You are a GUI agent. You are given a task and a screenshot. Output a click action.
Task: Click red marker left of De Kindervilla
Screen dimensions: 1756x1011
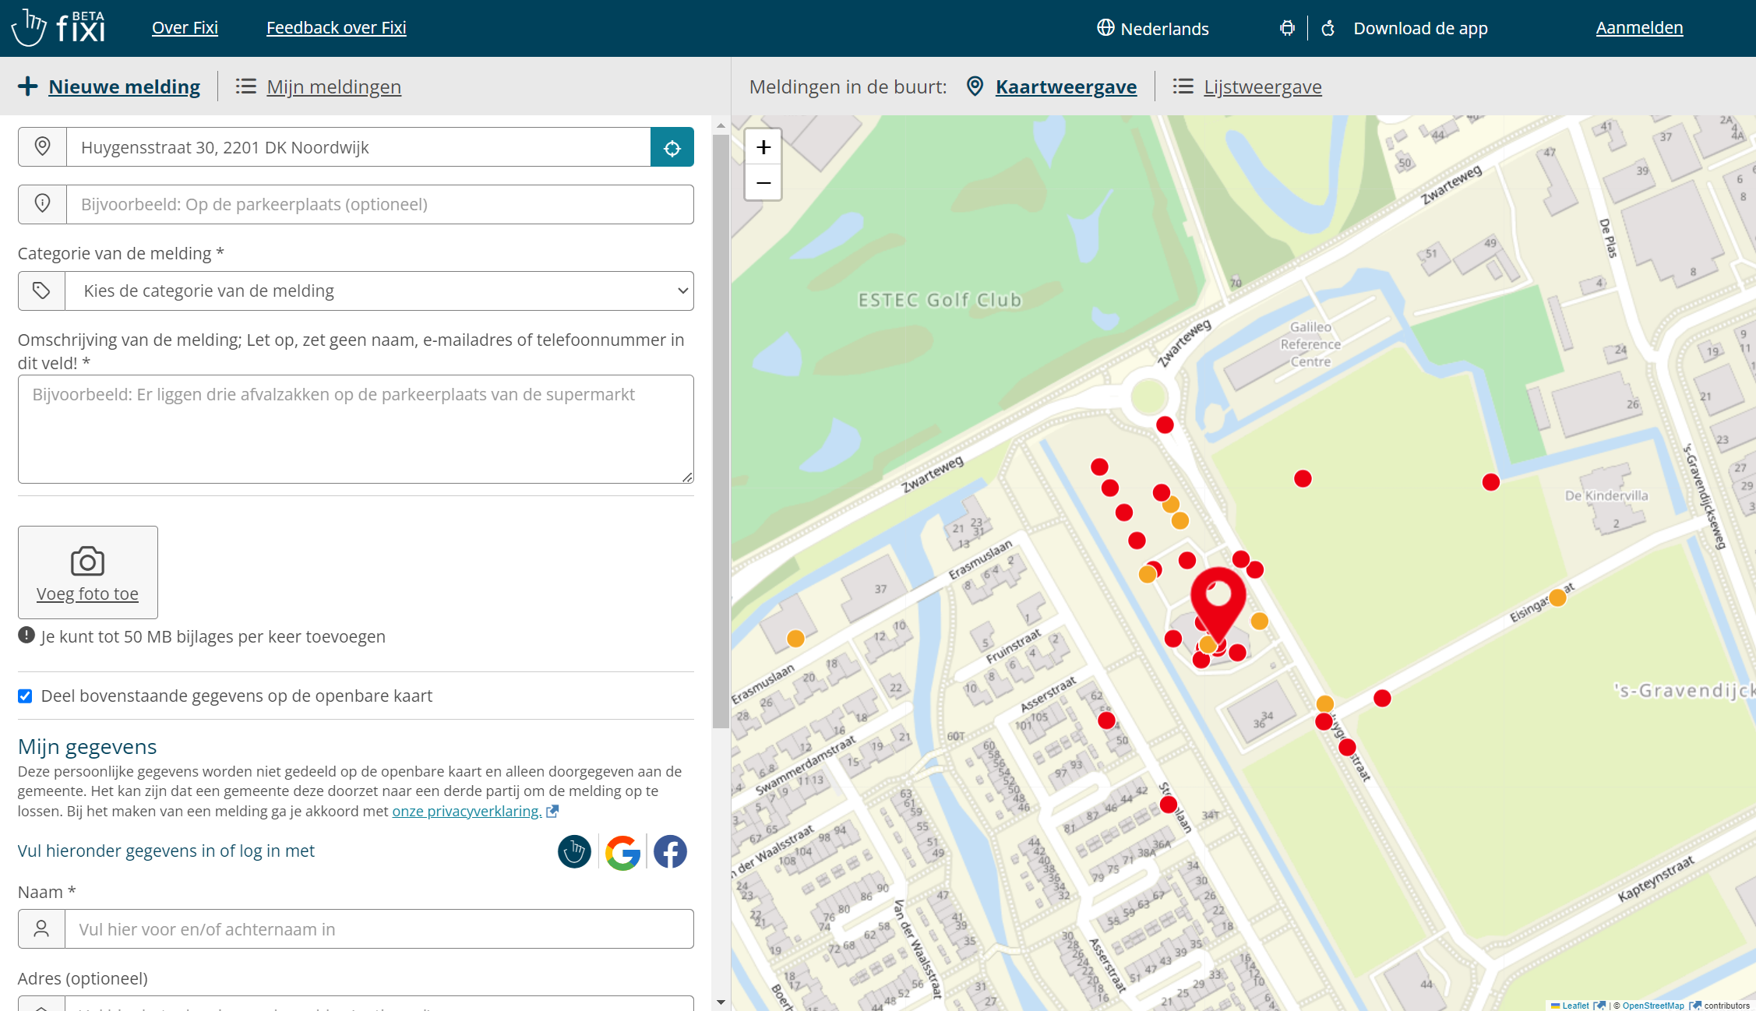click(1491, 482)
